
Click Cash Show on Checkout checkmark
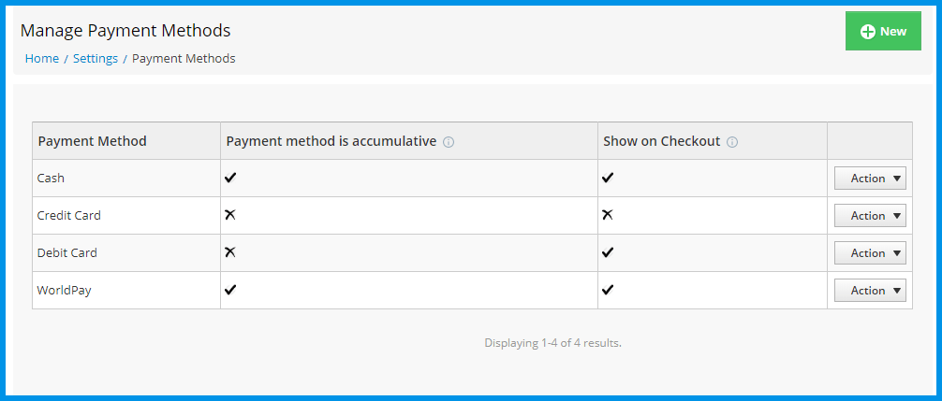(608, 178)
